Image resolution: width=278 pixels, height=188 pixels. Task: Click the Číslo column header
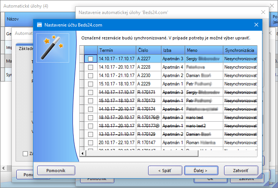(x=148, y=50)
